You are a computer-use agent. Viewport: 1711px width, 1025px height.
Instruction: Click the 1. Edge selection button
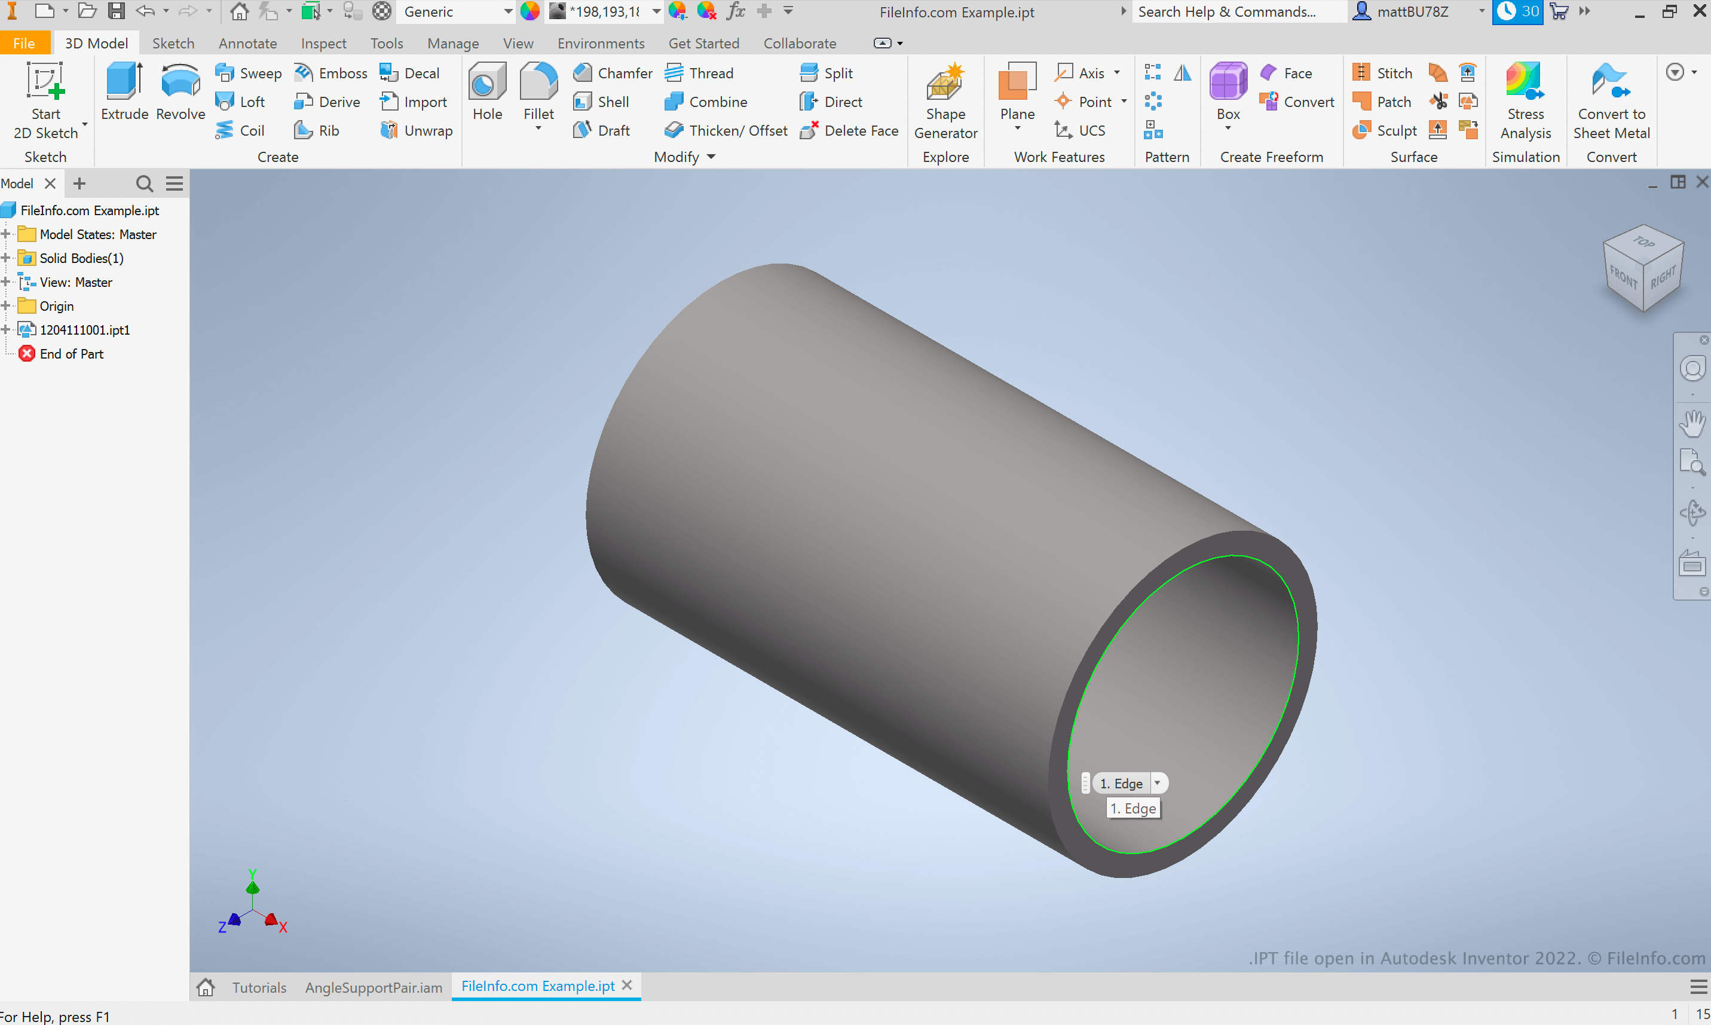tap(1121, 784)
